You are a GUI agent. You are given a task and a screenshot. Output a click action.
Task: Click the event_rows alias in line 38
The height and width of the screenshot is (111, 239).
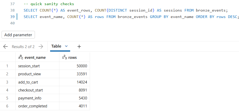79,10
